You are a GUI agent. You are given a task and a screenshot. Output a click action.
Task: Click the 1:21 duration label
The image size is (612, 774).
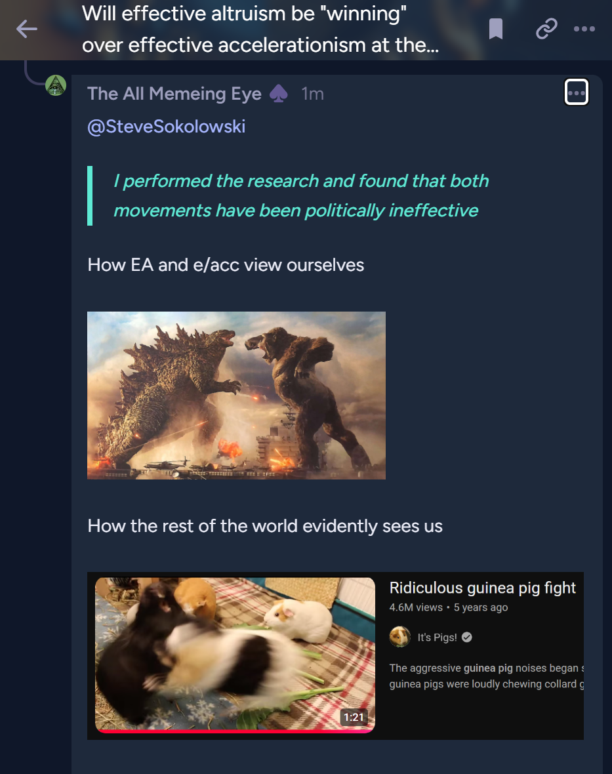click(x=354, y=717)
